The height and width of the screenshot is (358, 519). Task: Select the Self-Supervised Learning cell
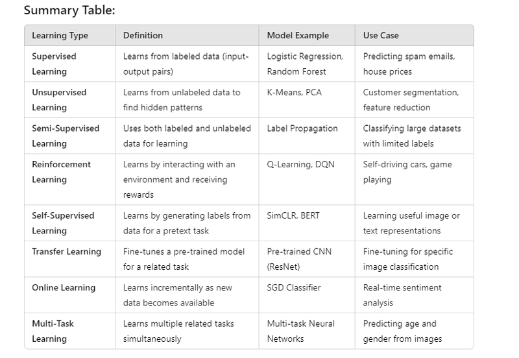point(63,223)
